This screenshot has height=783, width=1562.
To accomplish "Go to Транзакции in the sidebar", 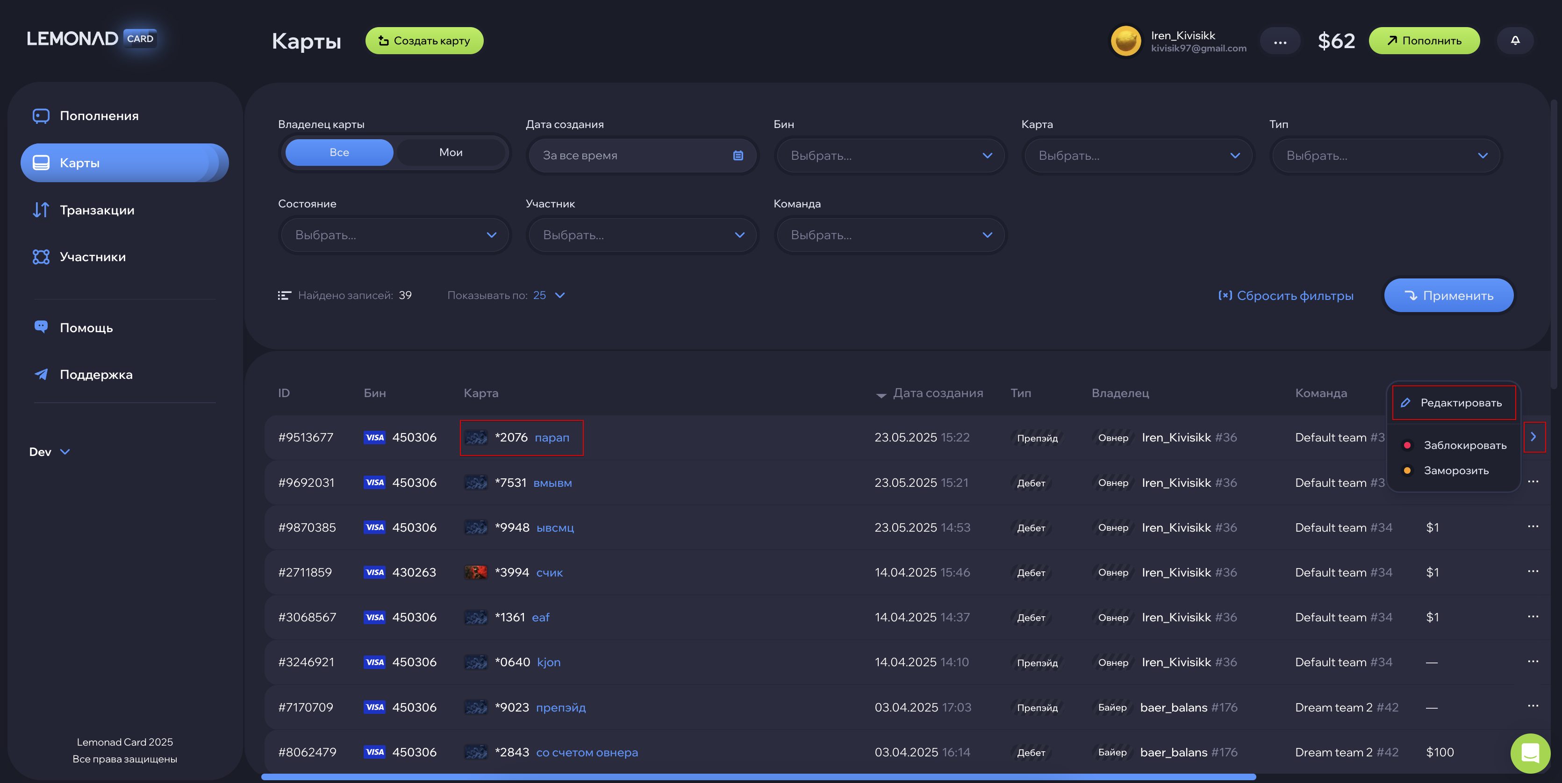I will (96, 210).
